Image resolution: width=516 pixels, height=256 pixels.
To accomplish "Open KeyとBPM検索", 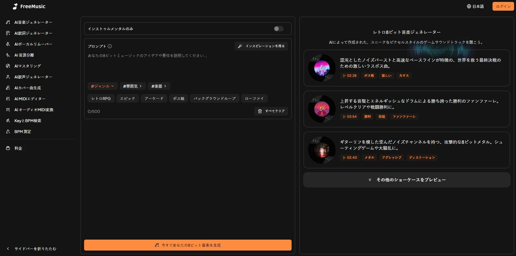I will click(x=28, y=120).
